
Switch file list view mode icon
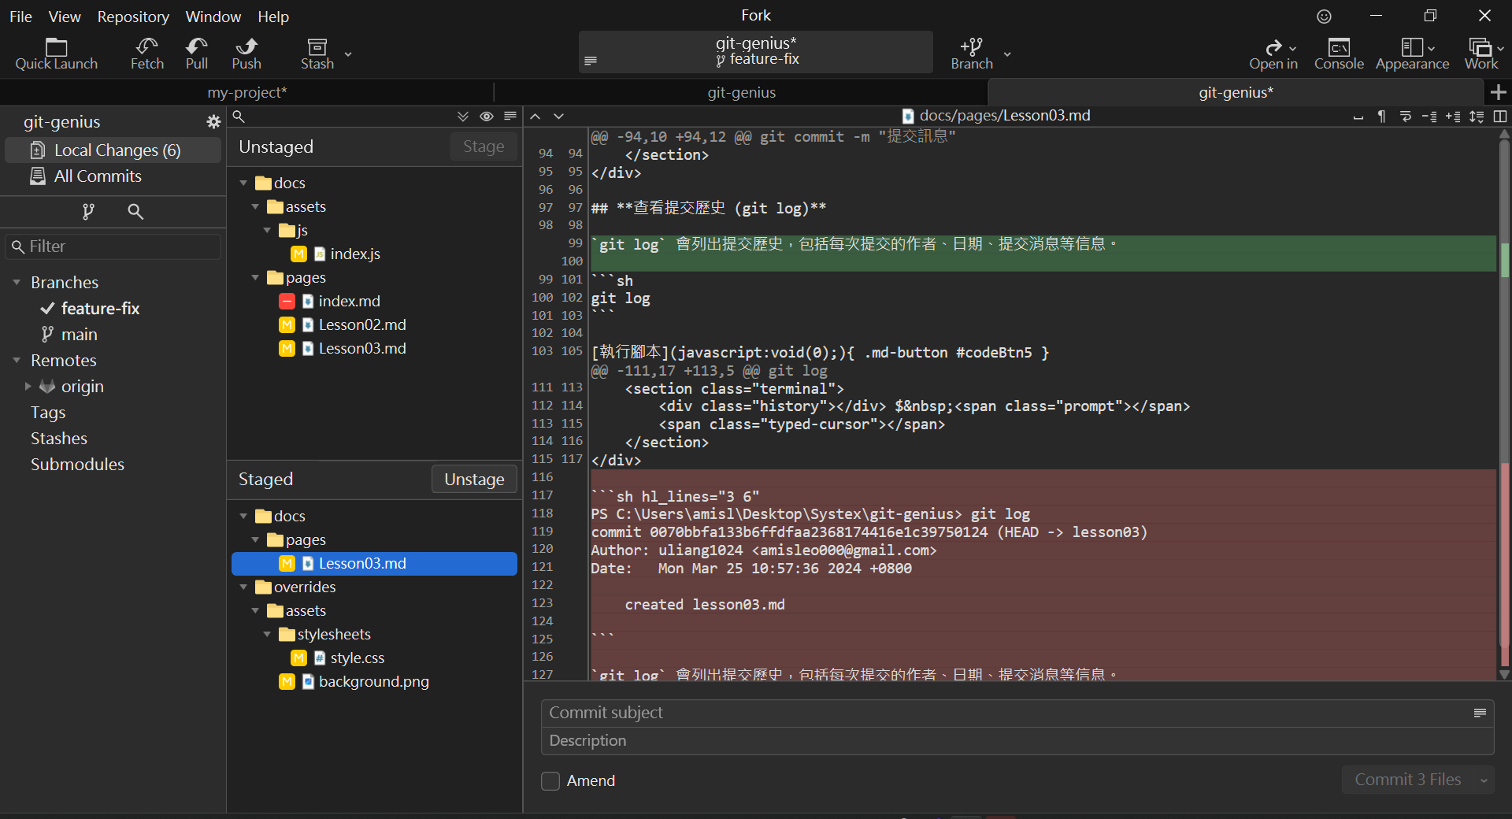(x=510, y=117)
